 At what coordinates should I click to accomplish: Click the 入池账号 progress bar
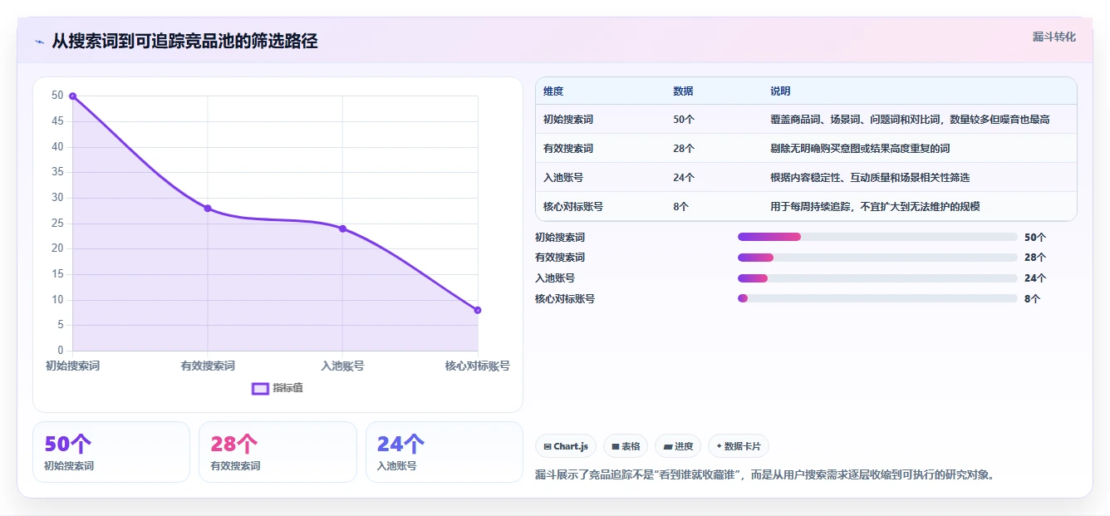tap(877, 278)
